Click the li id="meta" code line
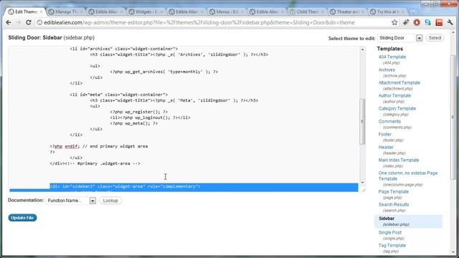The image size is (459, 258). click(x=119, y=95)
